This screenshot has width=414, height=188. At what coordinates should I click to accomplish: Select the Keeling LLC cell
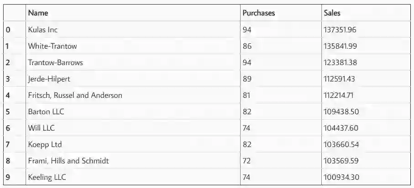click(47, 177)
